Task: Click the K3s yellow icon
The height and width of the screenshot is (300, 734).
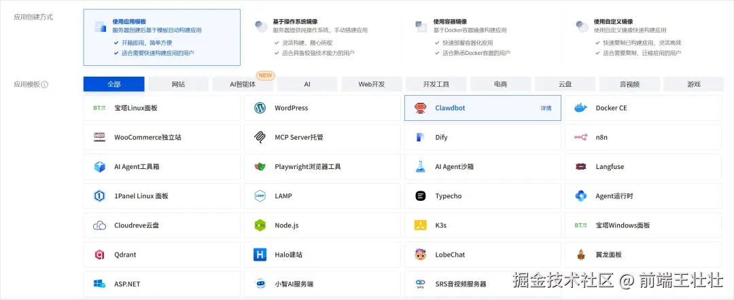Action: coord(421,226)
